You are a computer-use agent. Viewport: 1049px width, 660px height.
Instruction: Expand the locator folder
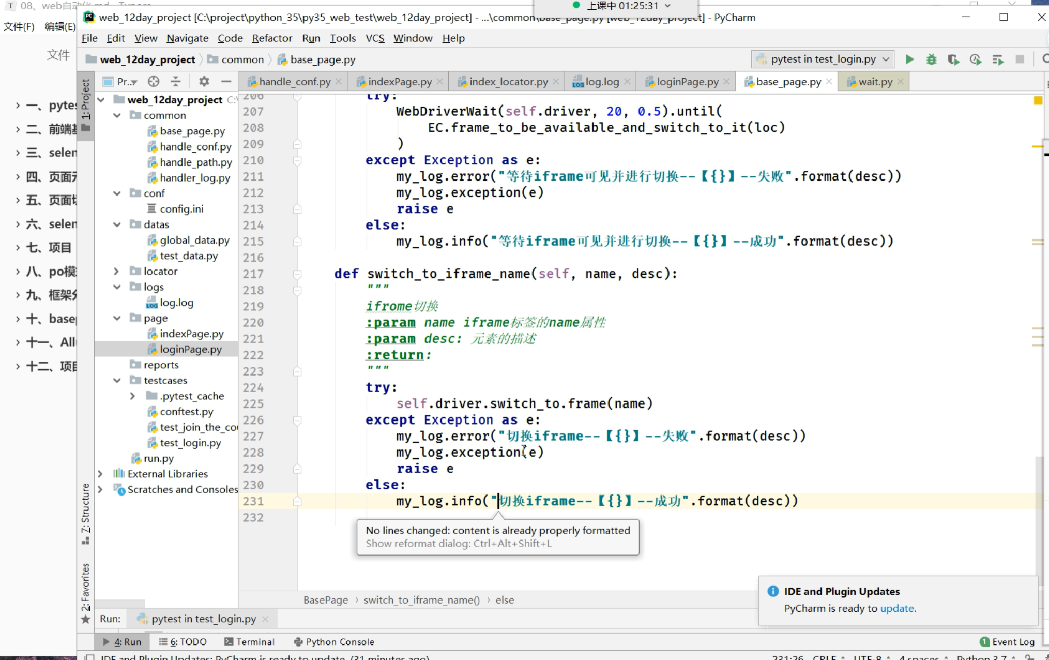click(x=116, y=271)
